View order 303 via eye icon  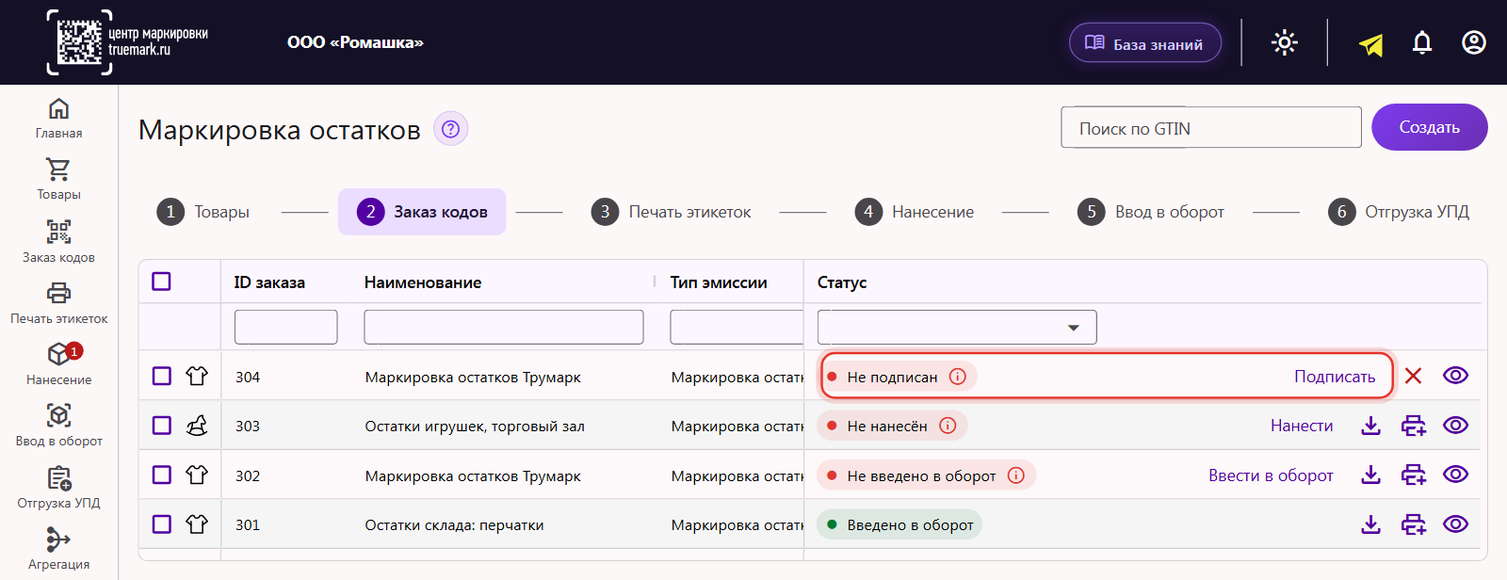coord(1455,426)
